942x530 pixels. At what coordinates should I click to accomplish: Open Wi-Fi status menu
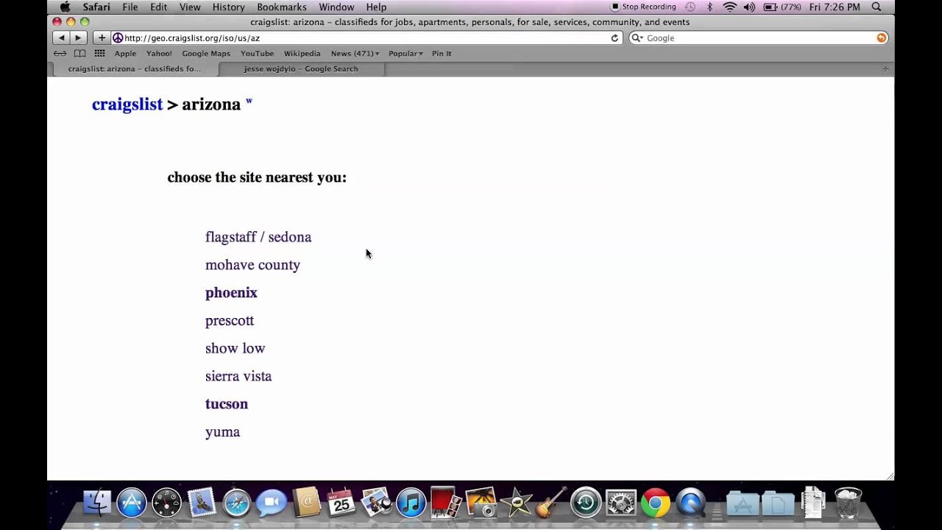coord(729,7)
